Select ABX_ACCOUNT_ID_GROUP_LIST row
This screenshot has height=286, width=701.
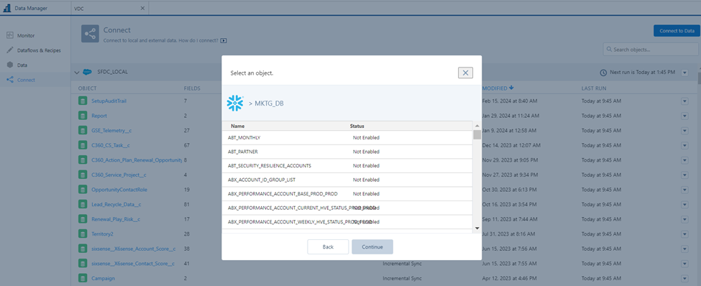[347, 180]
